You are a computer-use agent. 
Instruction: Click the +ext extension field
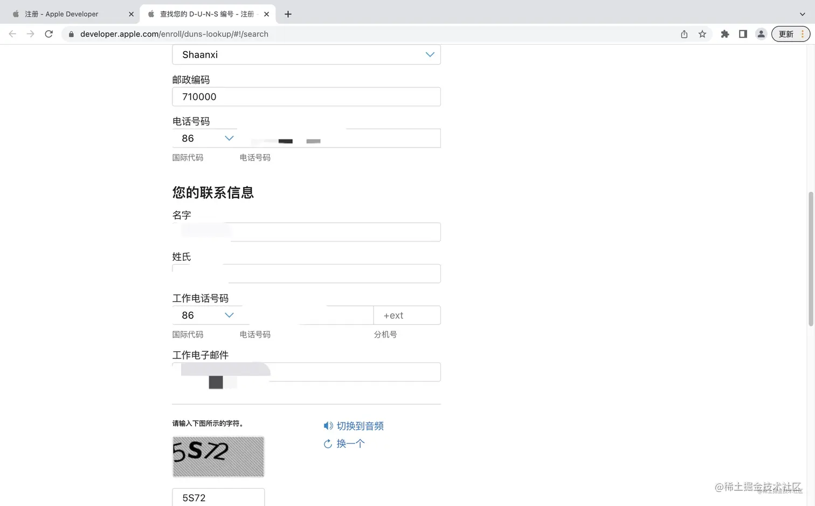(407, 315)
